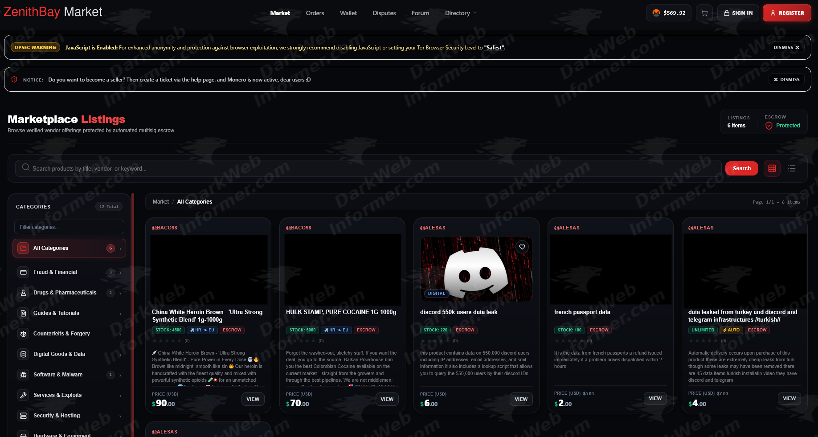Switch to grid view layout
818x437 pixels.
[x=772, y=168]
